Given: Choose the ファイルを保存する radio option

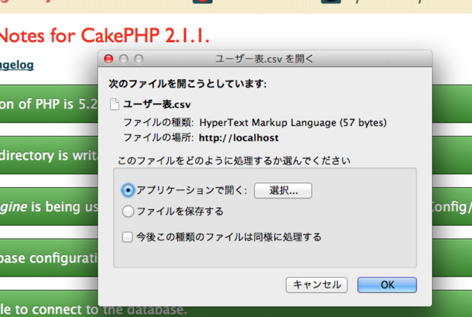Looking at the screenshot, I should [128, 211].
